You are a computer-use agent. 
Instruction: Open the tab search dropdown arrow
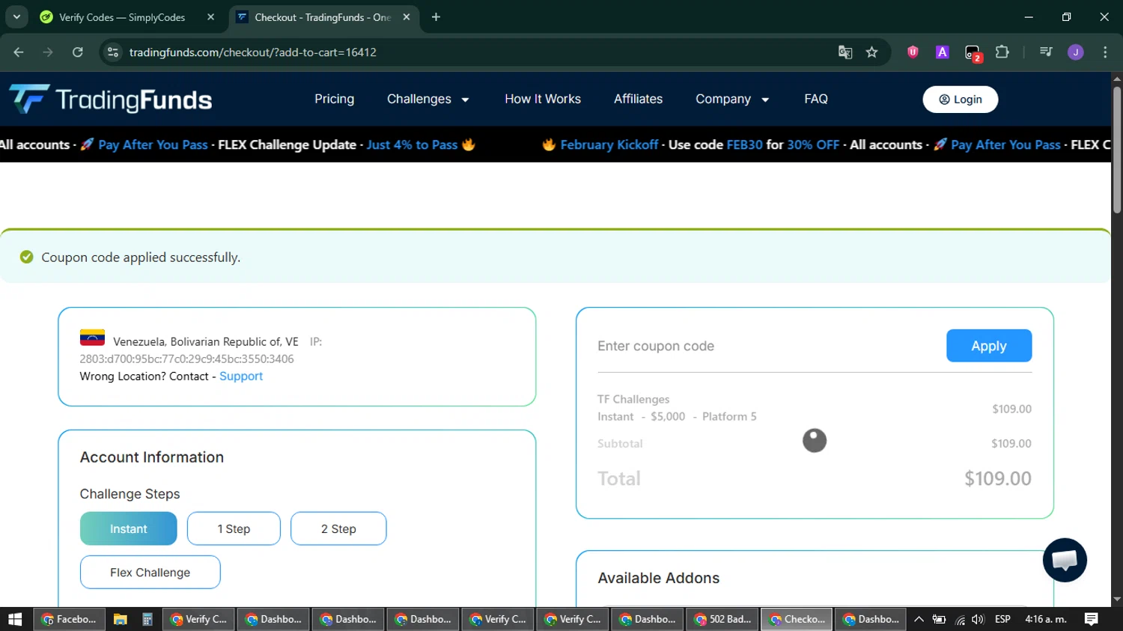click(x=16, y=16)
